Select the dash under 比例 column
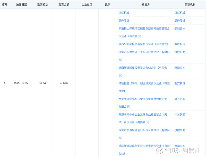This screenshot has width=206, height=157. [x=107, y=83]
